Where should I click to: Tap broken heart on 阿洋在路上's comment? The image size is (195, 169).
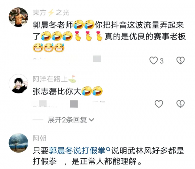click(180, 104)
